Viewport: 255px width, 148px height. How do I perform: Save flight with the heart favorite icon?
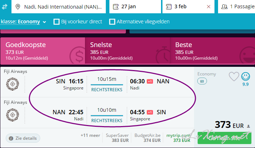[x=234, y=77]
